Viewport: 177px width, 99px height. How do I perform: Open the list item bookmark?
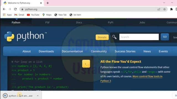pyautogui.click(x=76, y=15)
